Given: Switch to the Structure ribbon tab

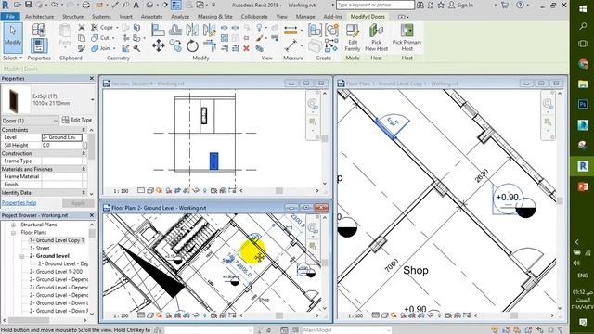Looking at the screenshot, I should pos(72,17).
